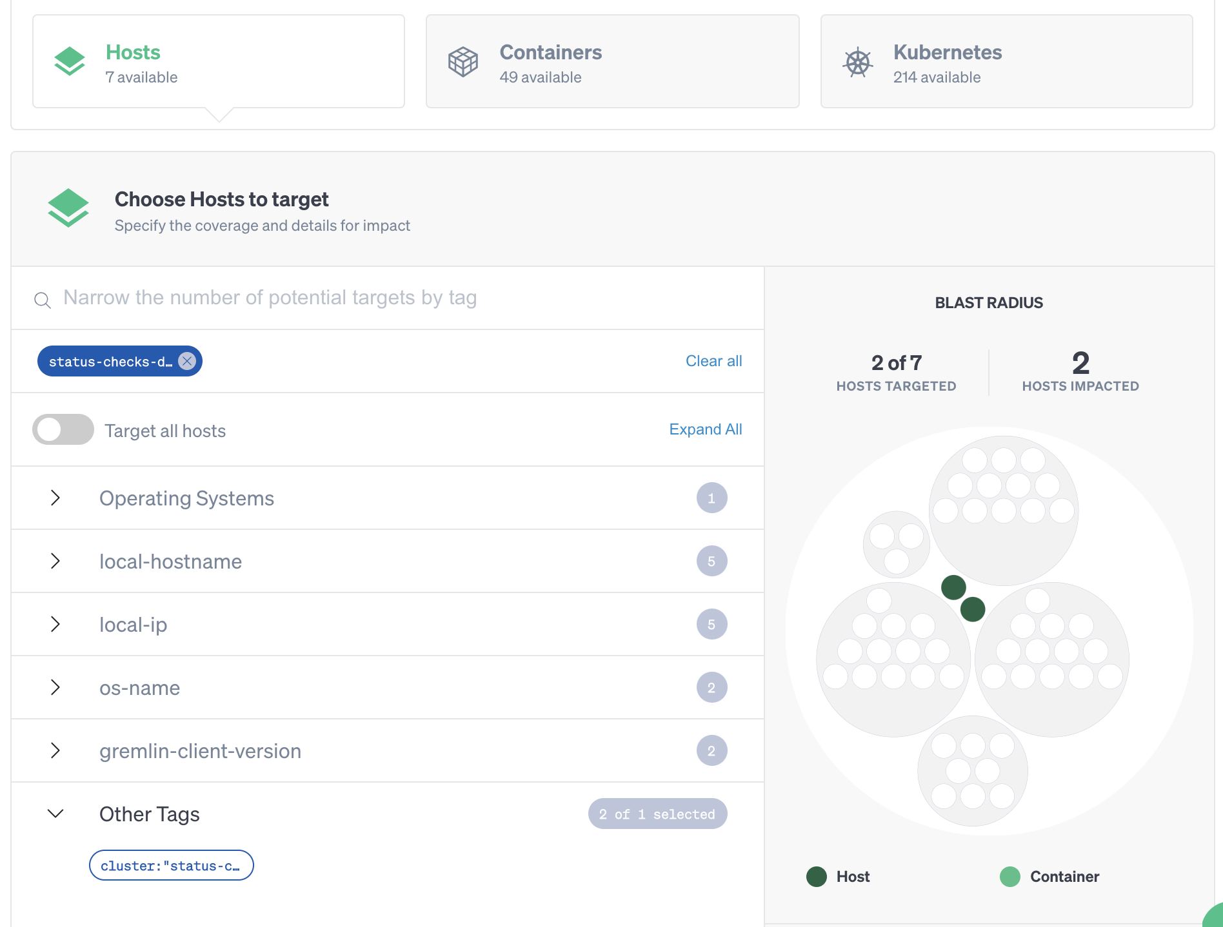The image size is (1223, 927).
Task: Enable Target all hosts
Action: click(63, 429)
